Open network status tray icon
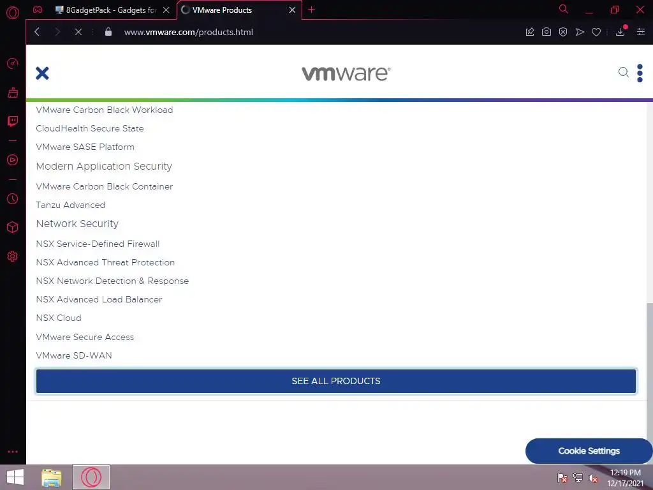Screen dimensions: 653x490 click(578, 478)
